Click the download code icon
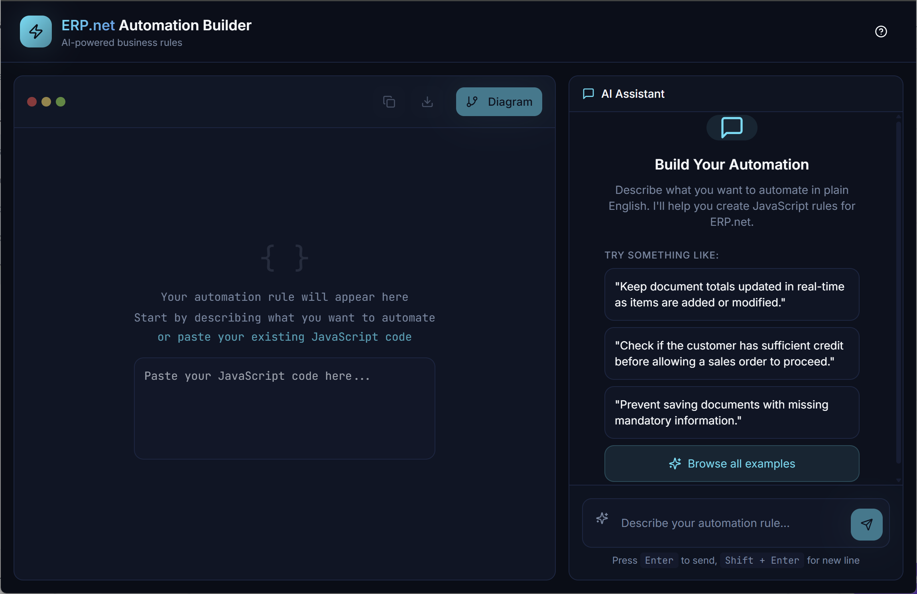This screenshot has height=594, width=917. (427, 102)
